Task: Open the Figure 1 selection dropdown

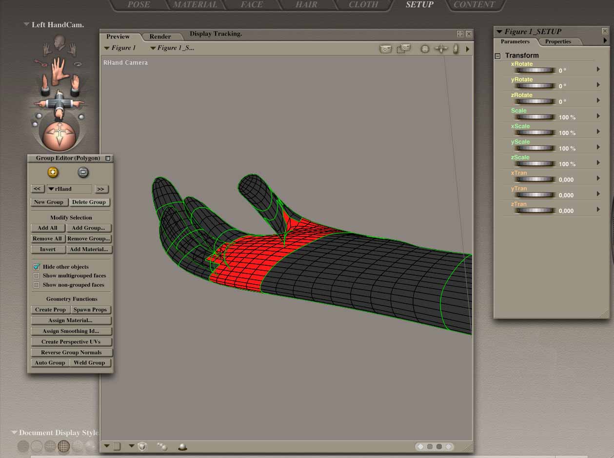Action: point(120,48)
